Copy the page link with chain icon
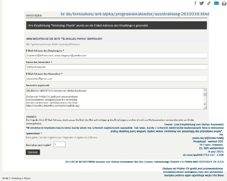This screenshot has height=181, width=227. pyautogui.click(x=209, y=3)
